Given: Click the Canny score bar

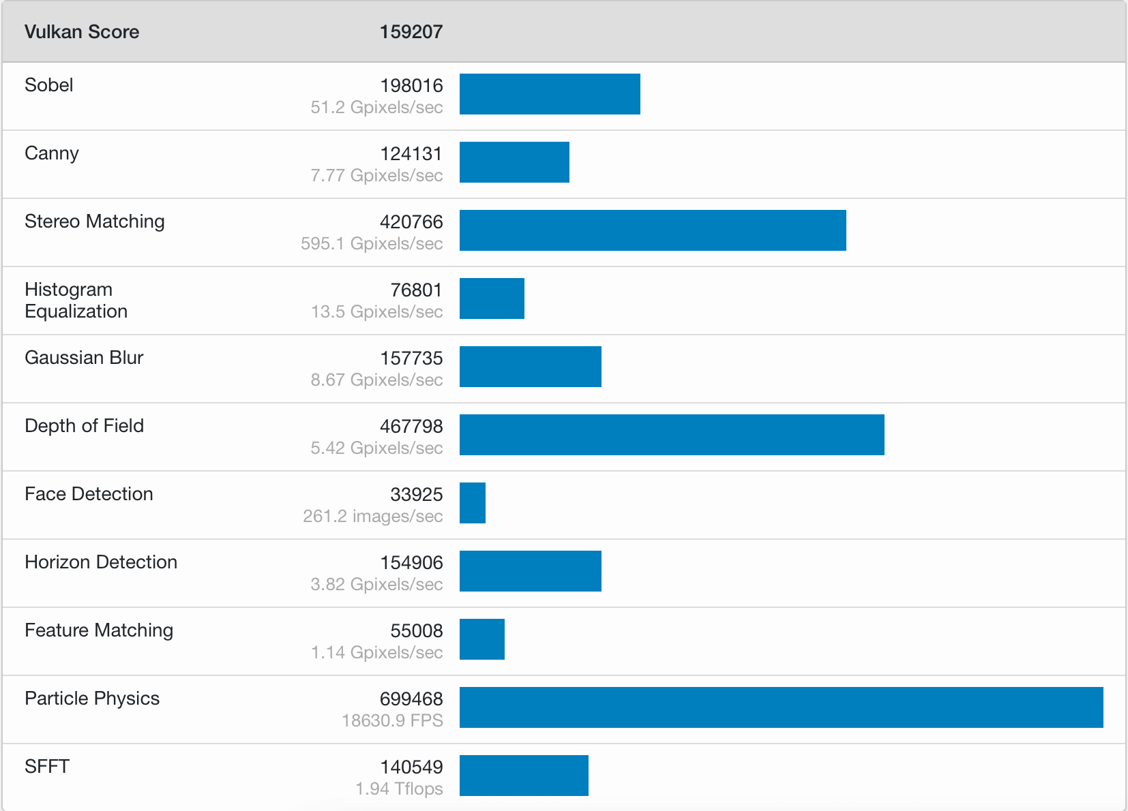Looking at the screenshot, I should pyautogui.click(x=514, y=162).
